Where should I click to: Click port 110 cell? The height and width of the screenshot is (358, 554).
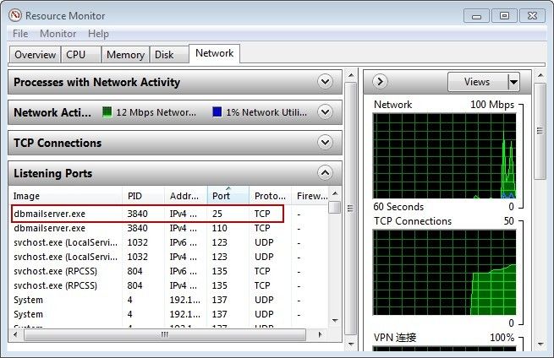pyautogui.click(x=219, y=228)
